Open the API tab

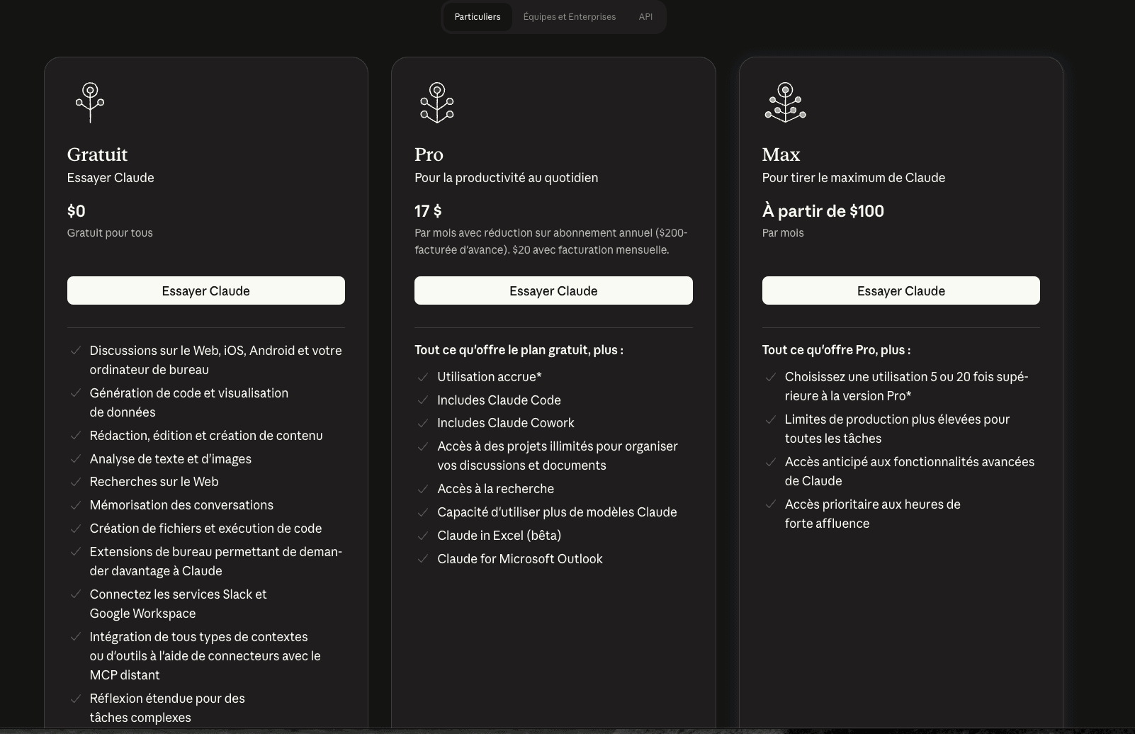(645, 17)
